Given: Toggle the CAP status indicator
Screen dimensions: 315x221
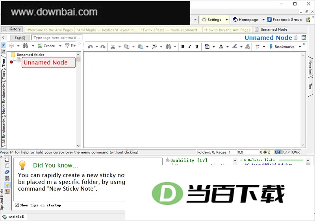Looking at the screenshot, I should click(286, 152).
